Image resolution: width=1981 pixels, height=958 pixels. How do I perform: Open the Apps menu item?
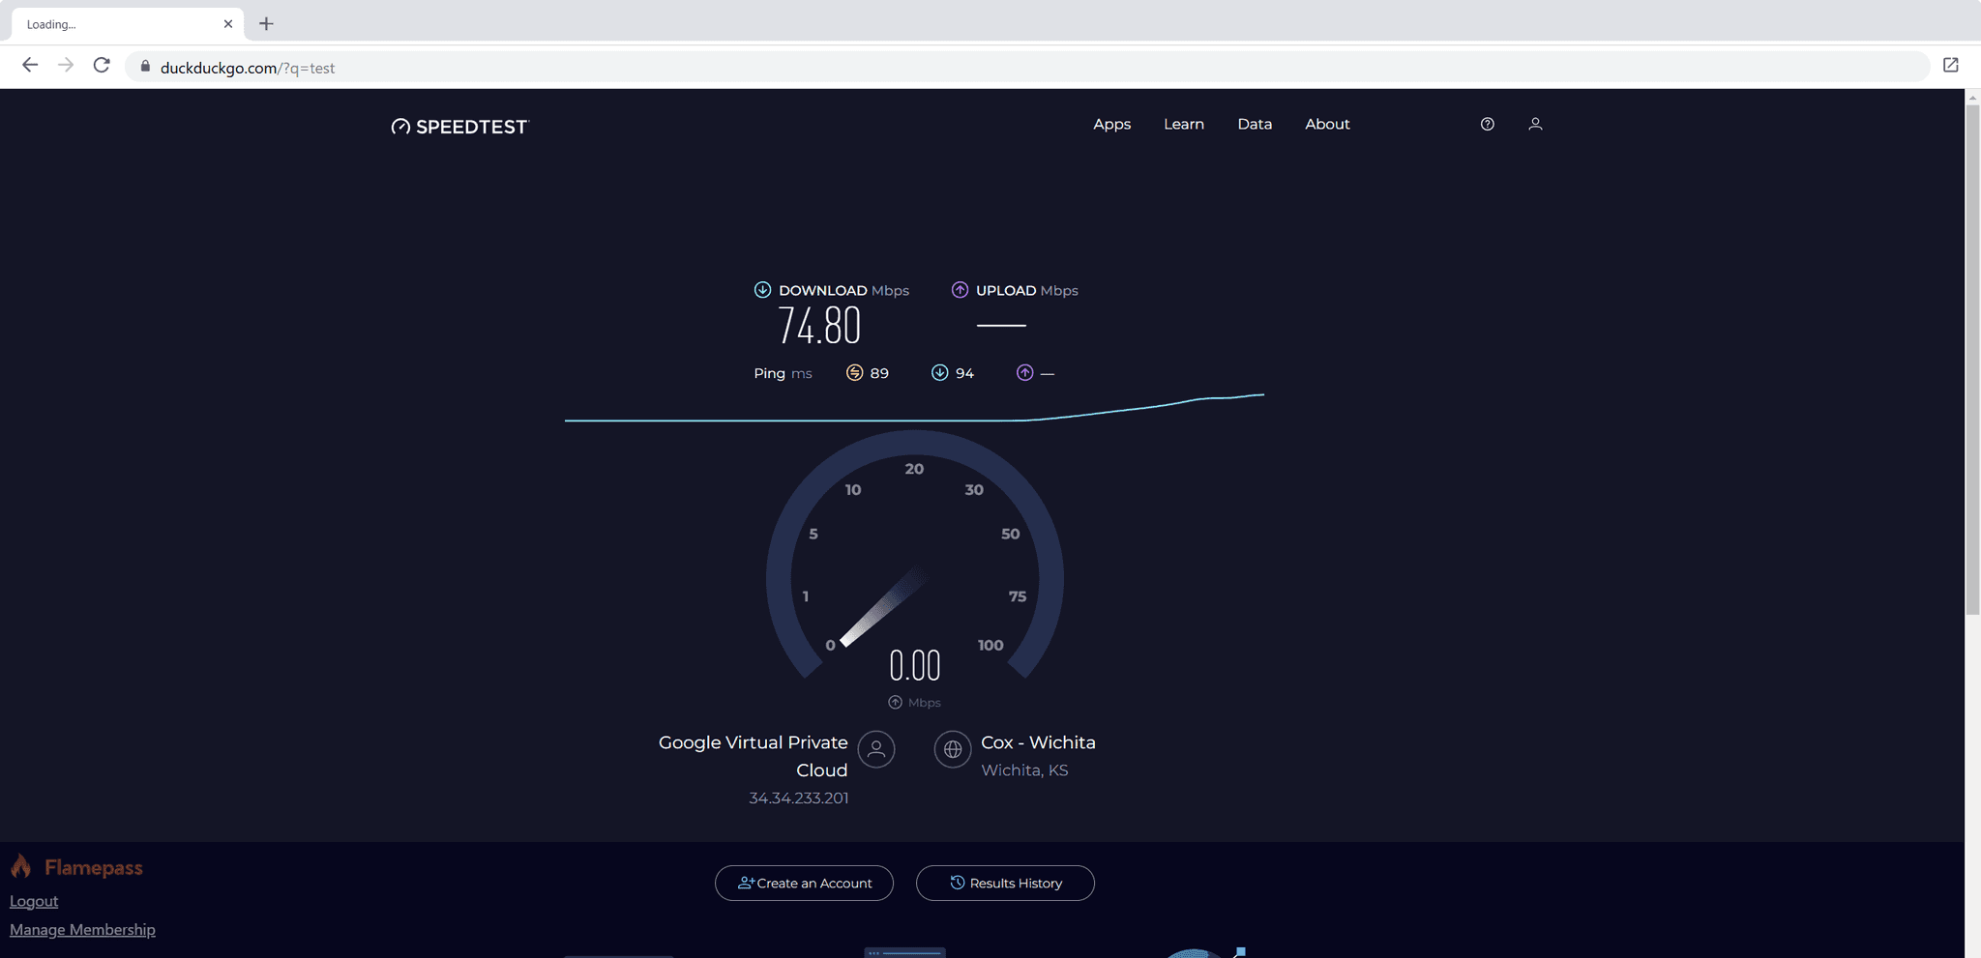coord(1111,124)
